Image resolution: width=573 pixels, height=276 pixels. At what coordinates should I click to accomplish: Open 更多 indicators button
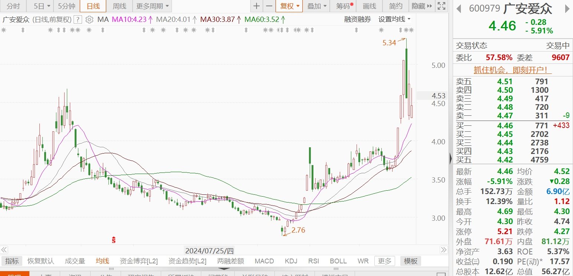[384, 261]
